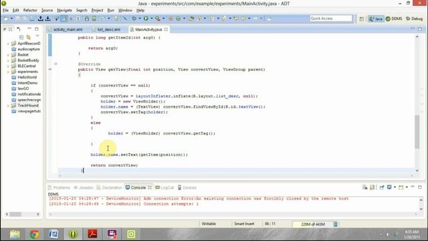The image size is (428, 241).
Task: Click the Open Type folder icon in the toolbar
Action: point(191,19)
